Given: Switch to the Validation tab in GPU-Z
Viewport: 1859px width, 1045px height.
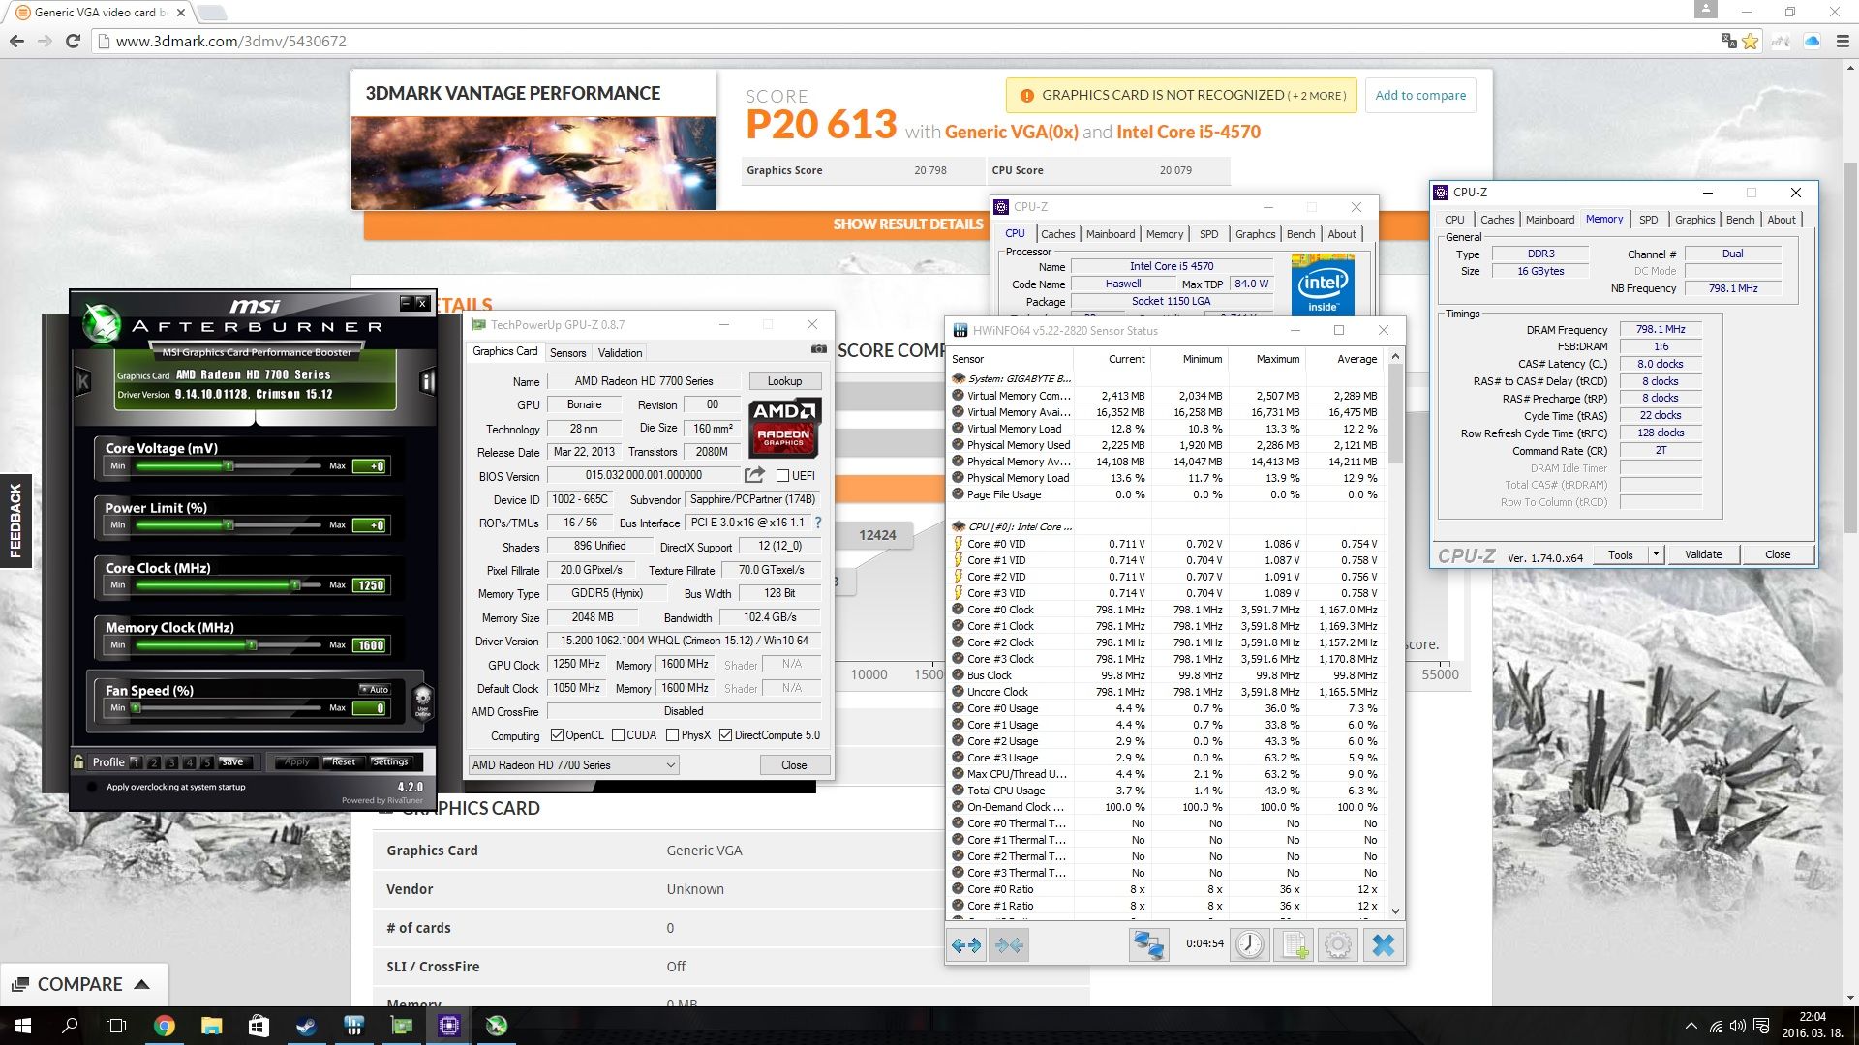Looking at the screenshot, I should click(620, 353).
